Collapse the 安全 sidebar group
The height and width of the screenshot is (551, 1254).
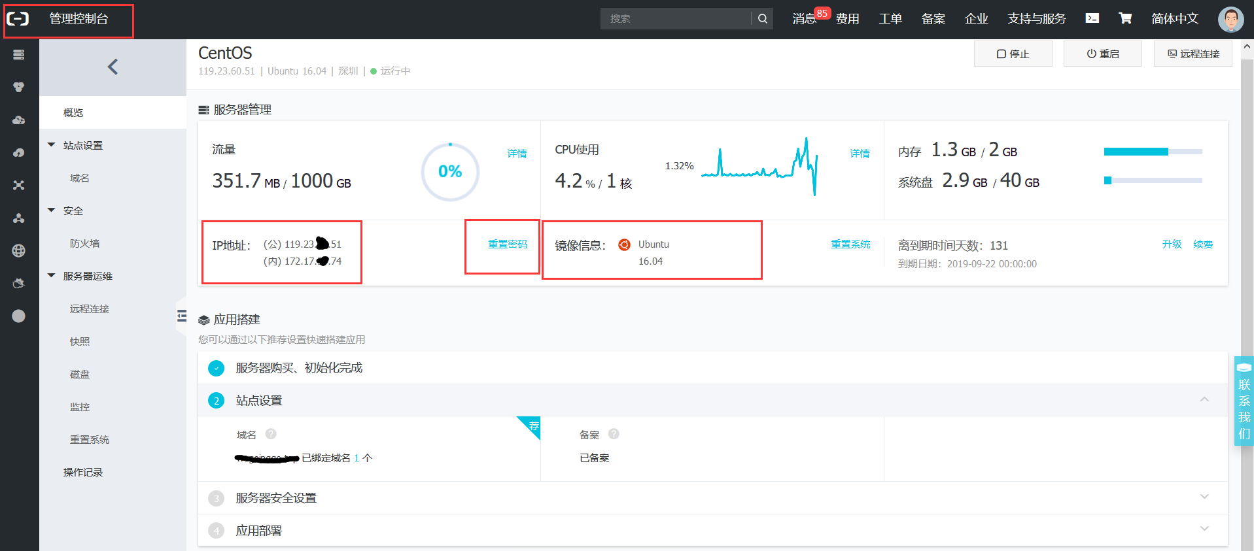pos(52,210)
